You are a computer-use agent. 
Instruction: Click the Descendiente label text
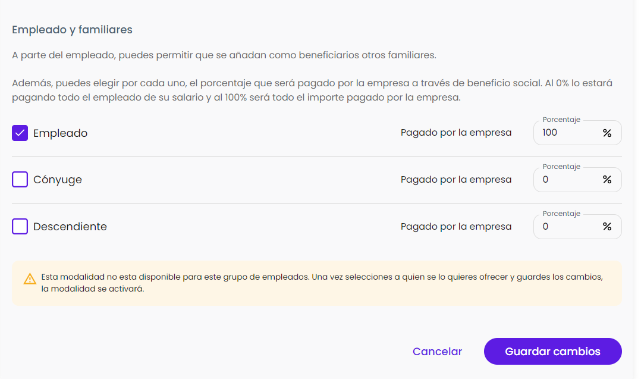point(70,227)
